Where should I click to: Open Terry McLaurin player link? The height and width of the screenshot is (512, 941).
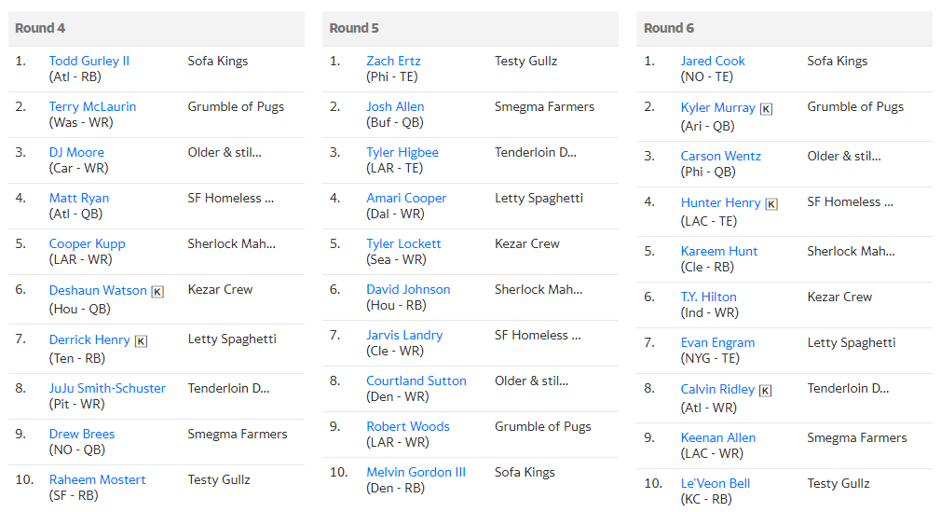[x=92, y=106]
